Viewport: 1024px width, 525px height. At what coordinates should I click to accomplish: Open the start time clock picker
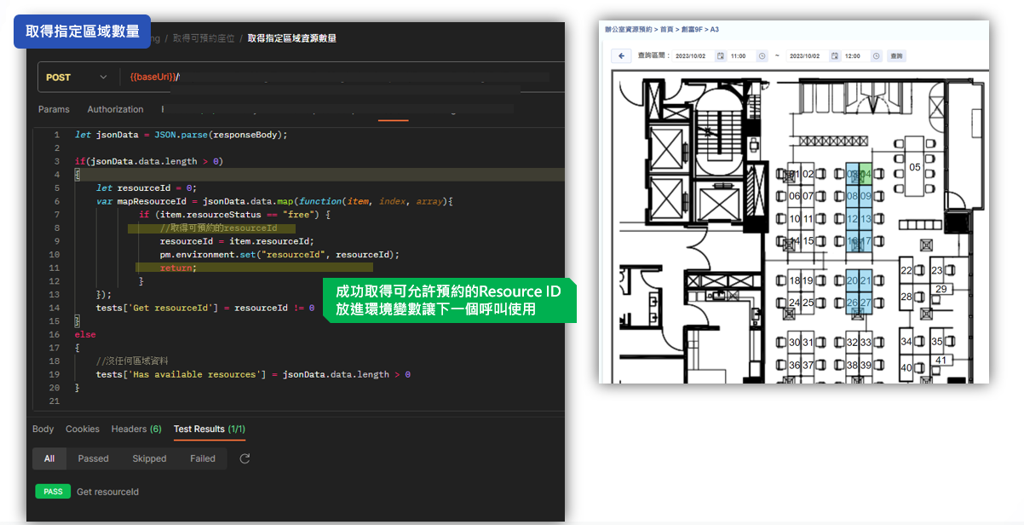point(762,56)
